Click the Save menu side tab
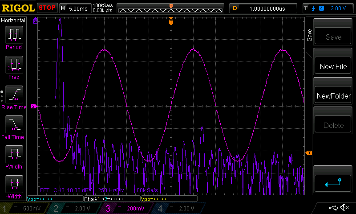 click(309, 36)
